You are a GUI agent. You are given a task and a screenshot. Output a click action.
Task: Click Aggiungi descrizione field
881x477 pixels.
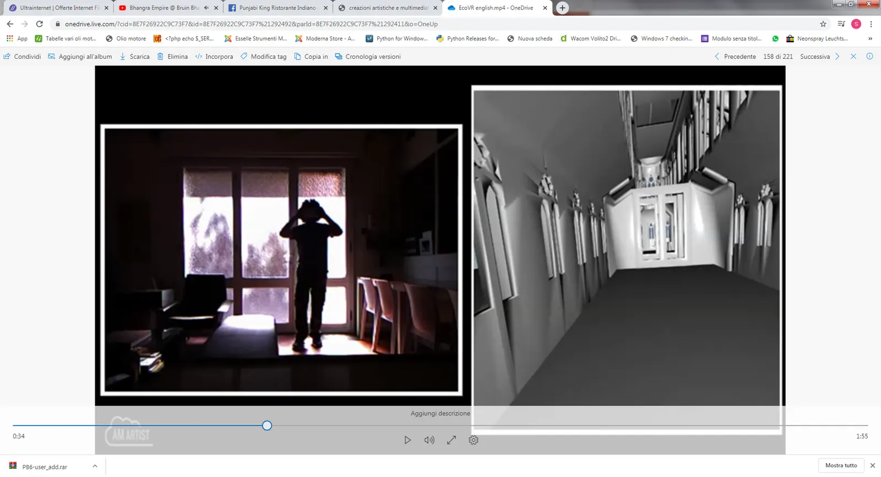point(440,413)
